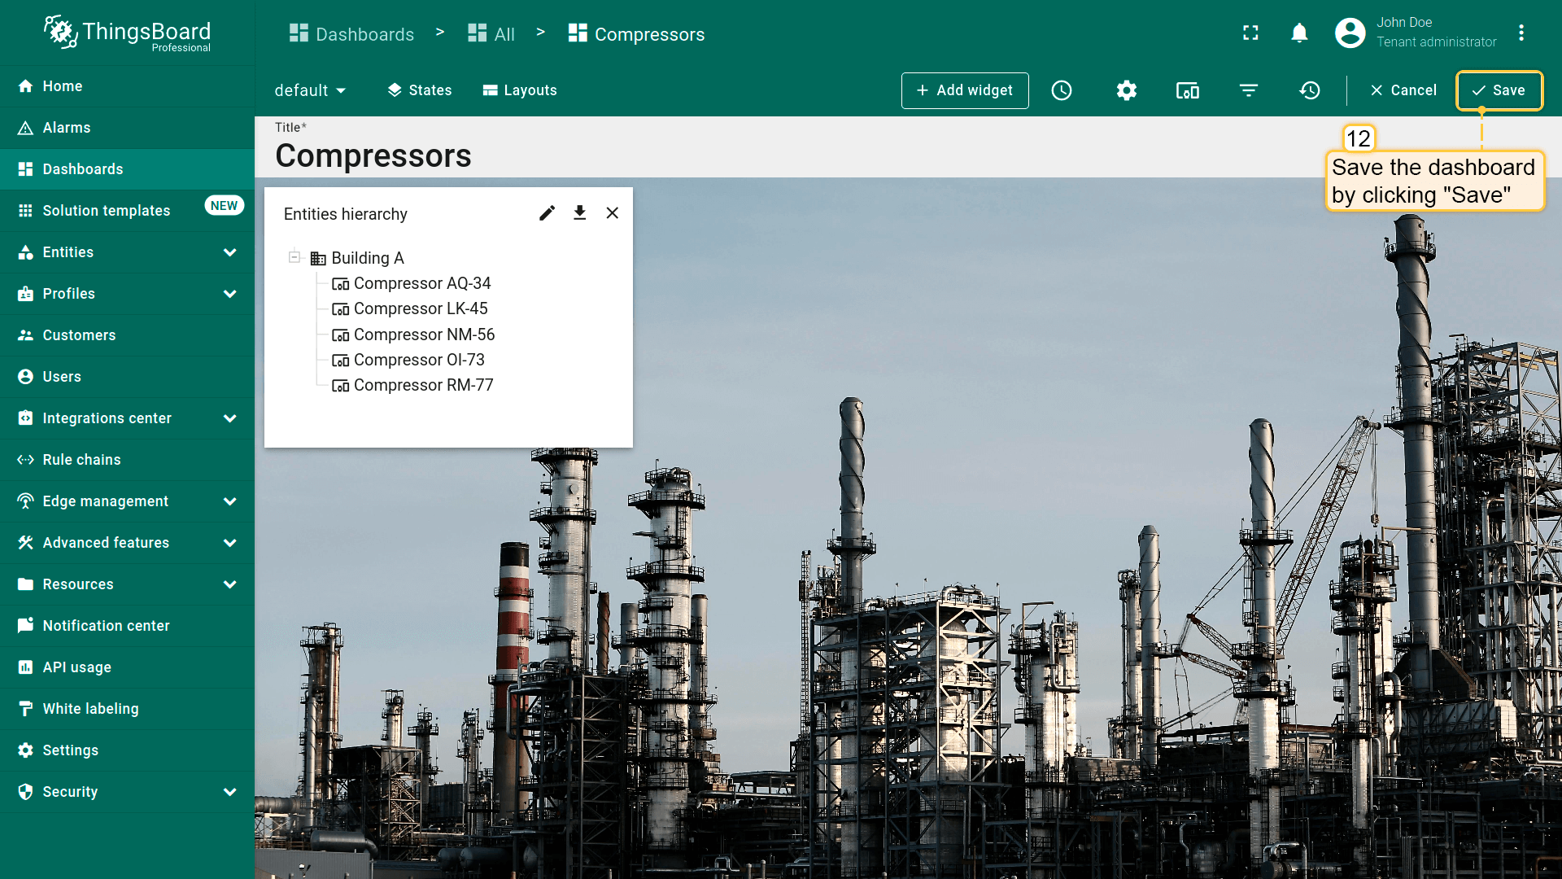Open the user menu three dots
The image size is (1562, 879).
coord(1521,33)
